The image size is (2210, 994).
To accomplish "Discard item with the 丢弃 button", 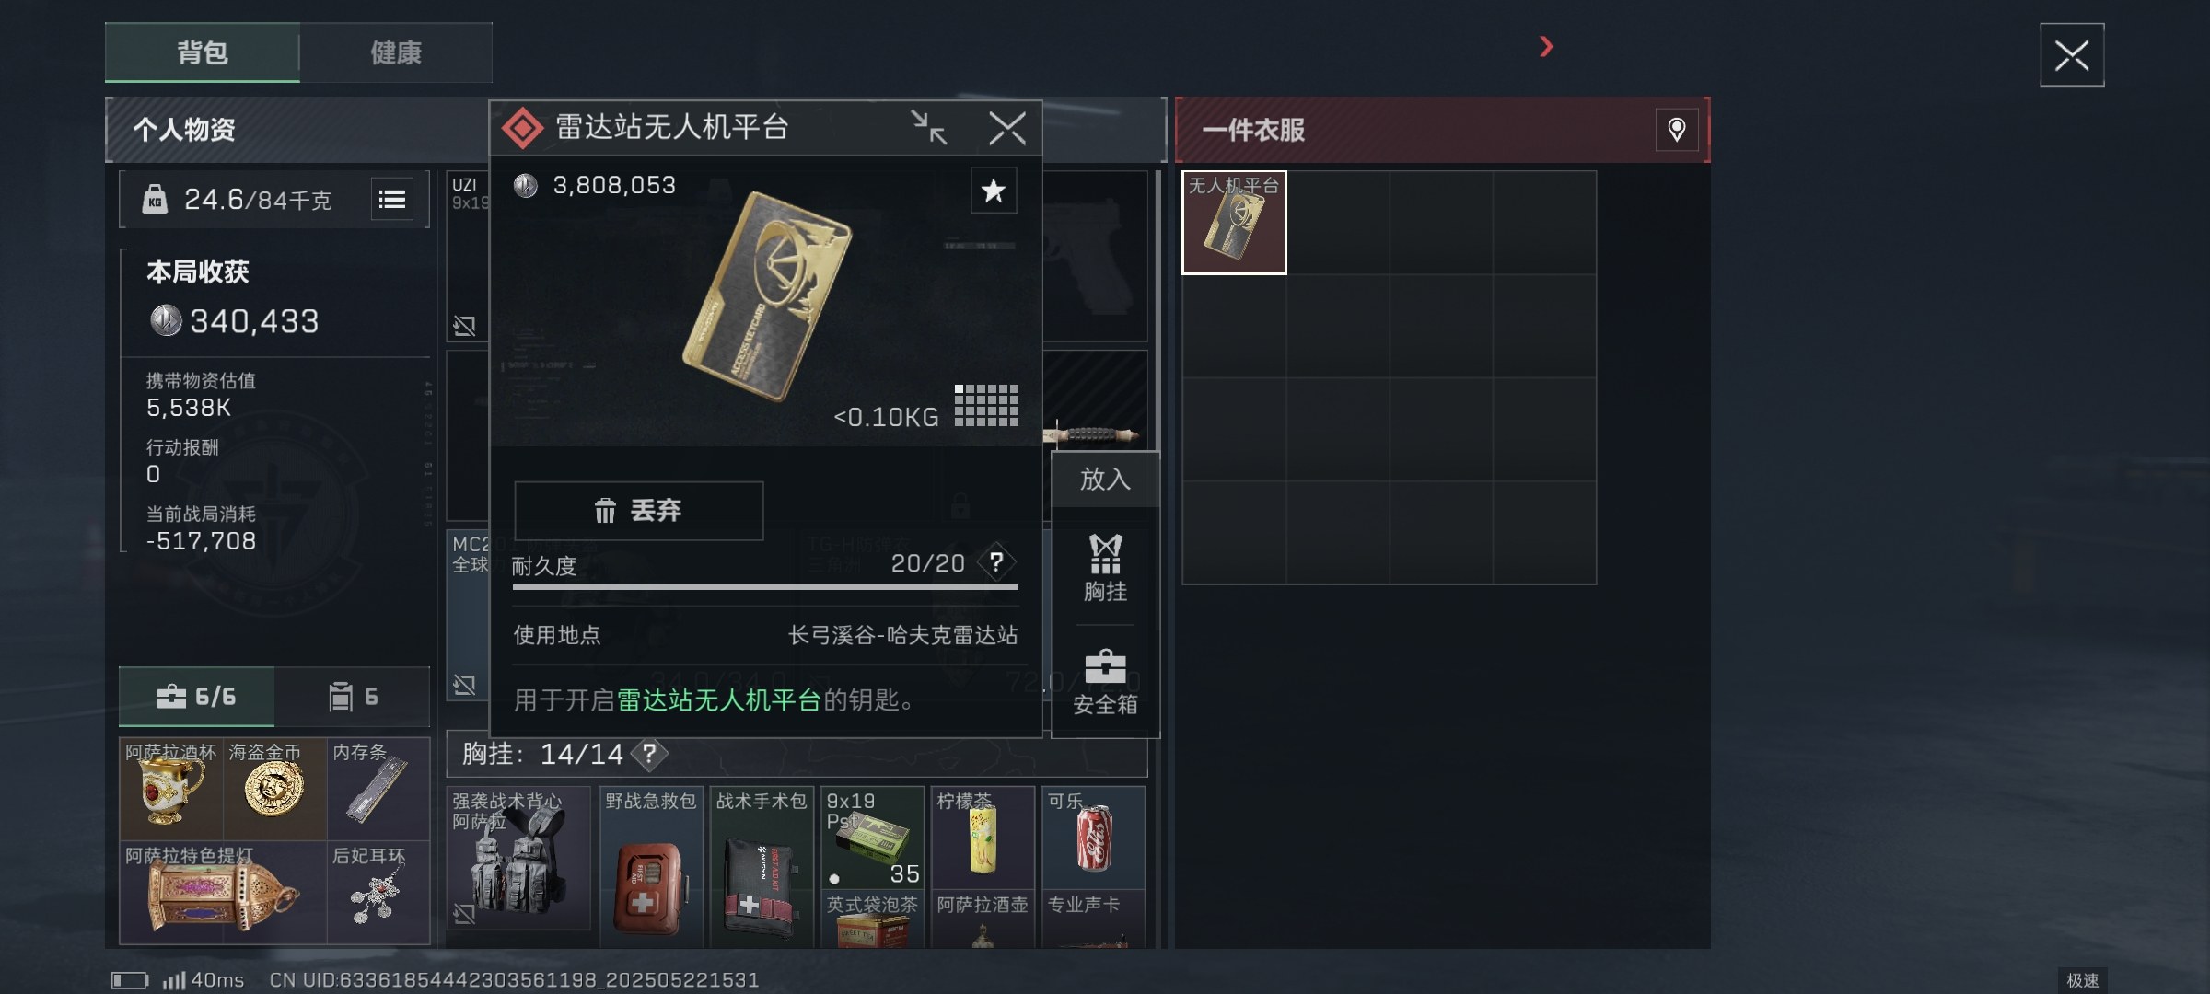I will pyautogui.click(x=639, y=511).
